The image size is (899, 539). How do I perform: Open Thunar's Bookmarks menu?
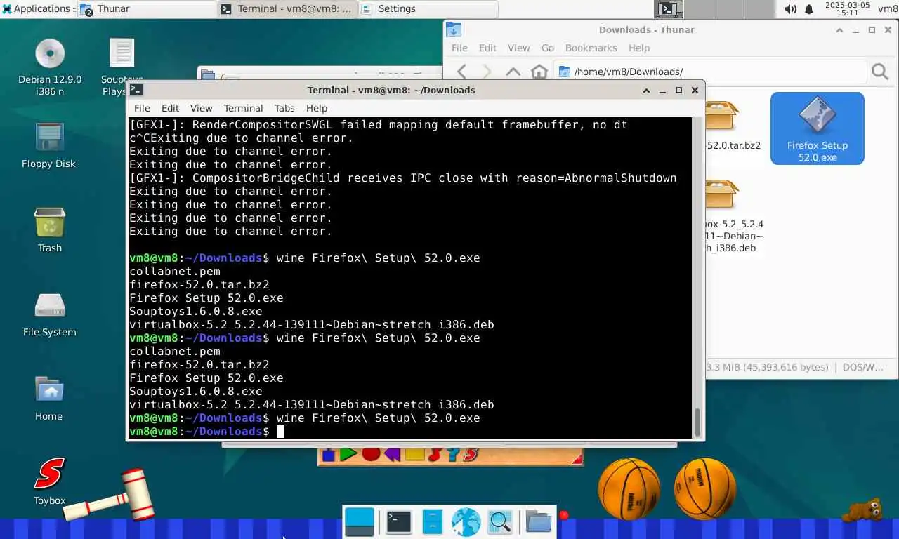(591, 48)
